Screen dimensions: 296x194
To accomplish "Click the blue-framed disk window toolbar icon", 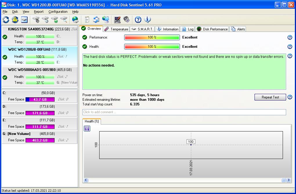I will point(24,20).
